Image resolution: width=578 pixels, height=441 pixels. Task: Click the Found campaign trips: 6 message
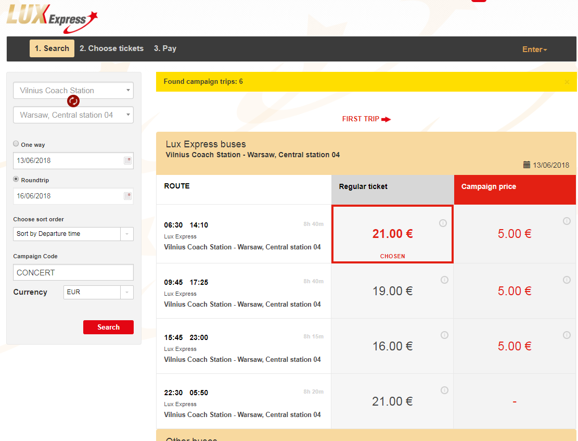pos(203,82)
